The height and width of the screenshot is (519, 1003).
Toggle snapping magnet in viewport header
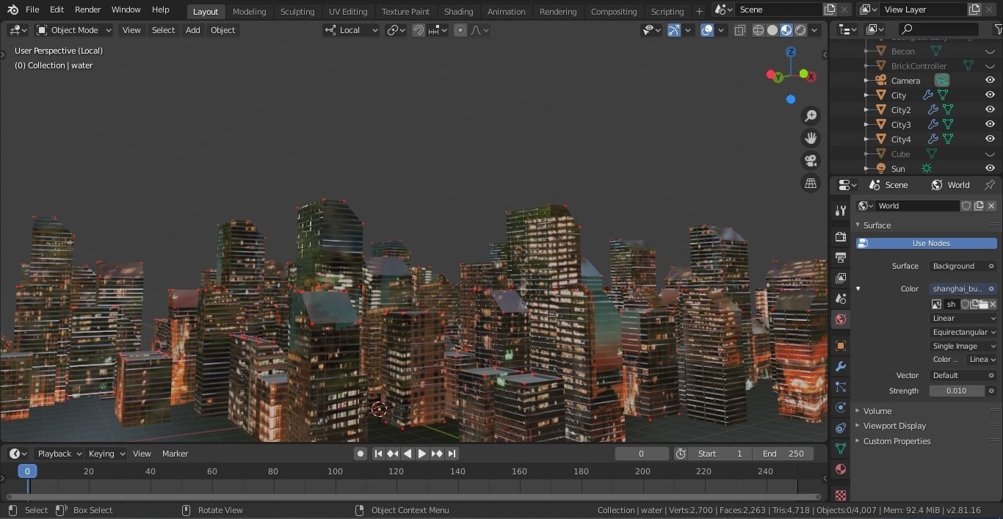click(x=419, y=30)
